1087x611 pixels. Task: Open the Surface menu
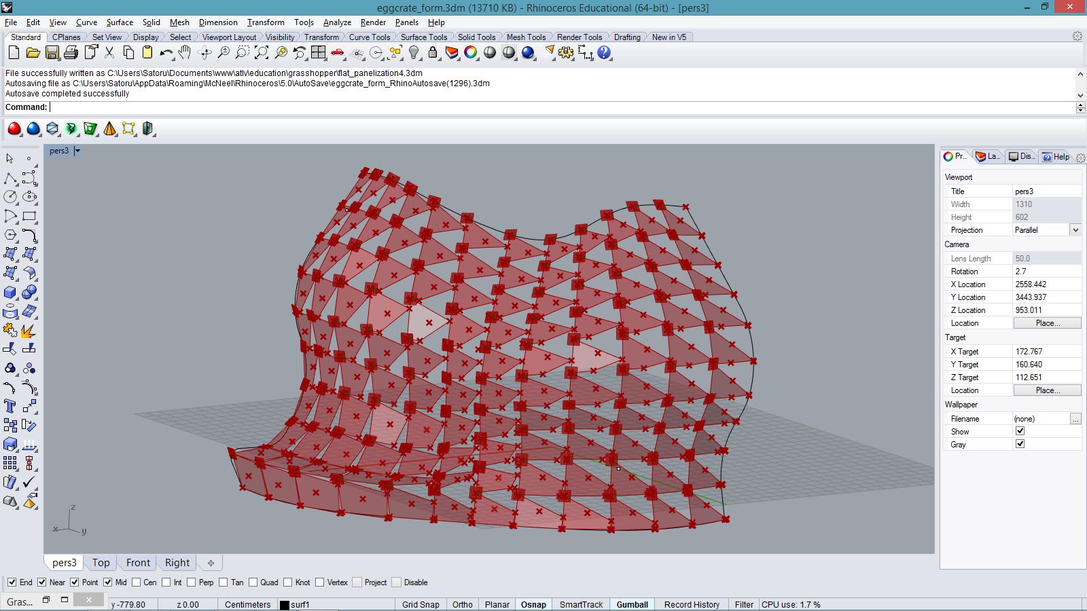coord(120,22)
